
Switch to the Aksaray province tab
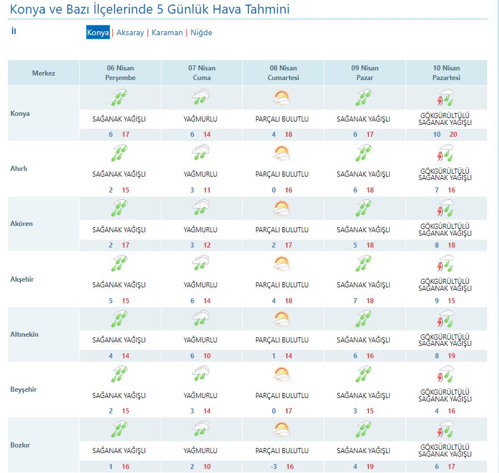coord(130,33)
